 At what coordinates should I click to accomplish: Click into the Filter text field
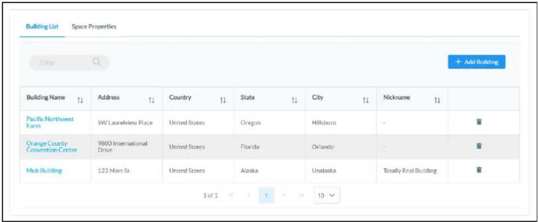(x=60, y=63)
